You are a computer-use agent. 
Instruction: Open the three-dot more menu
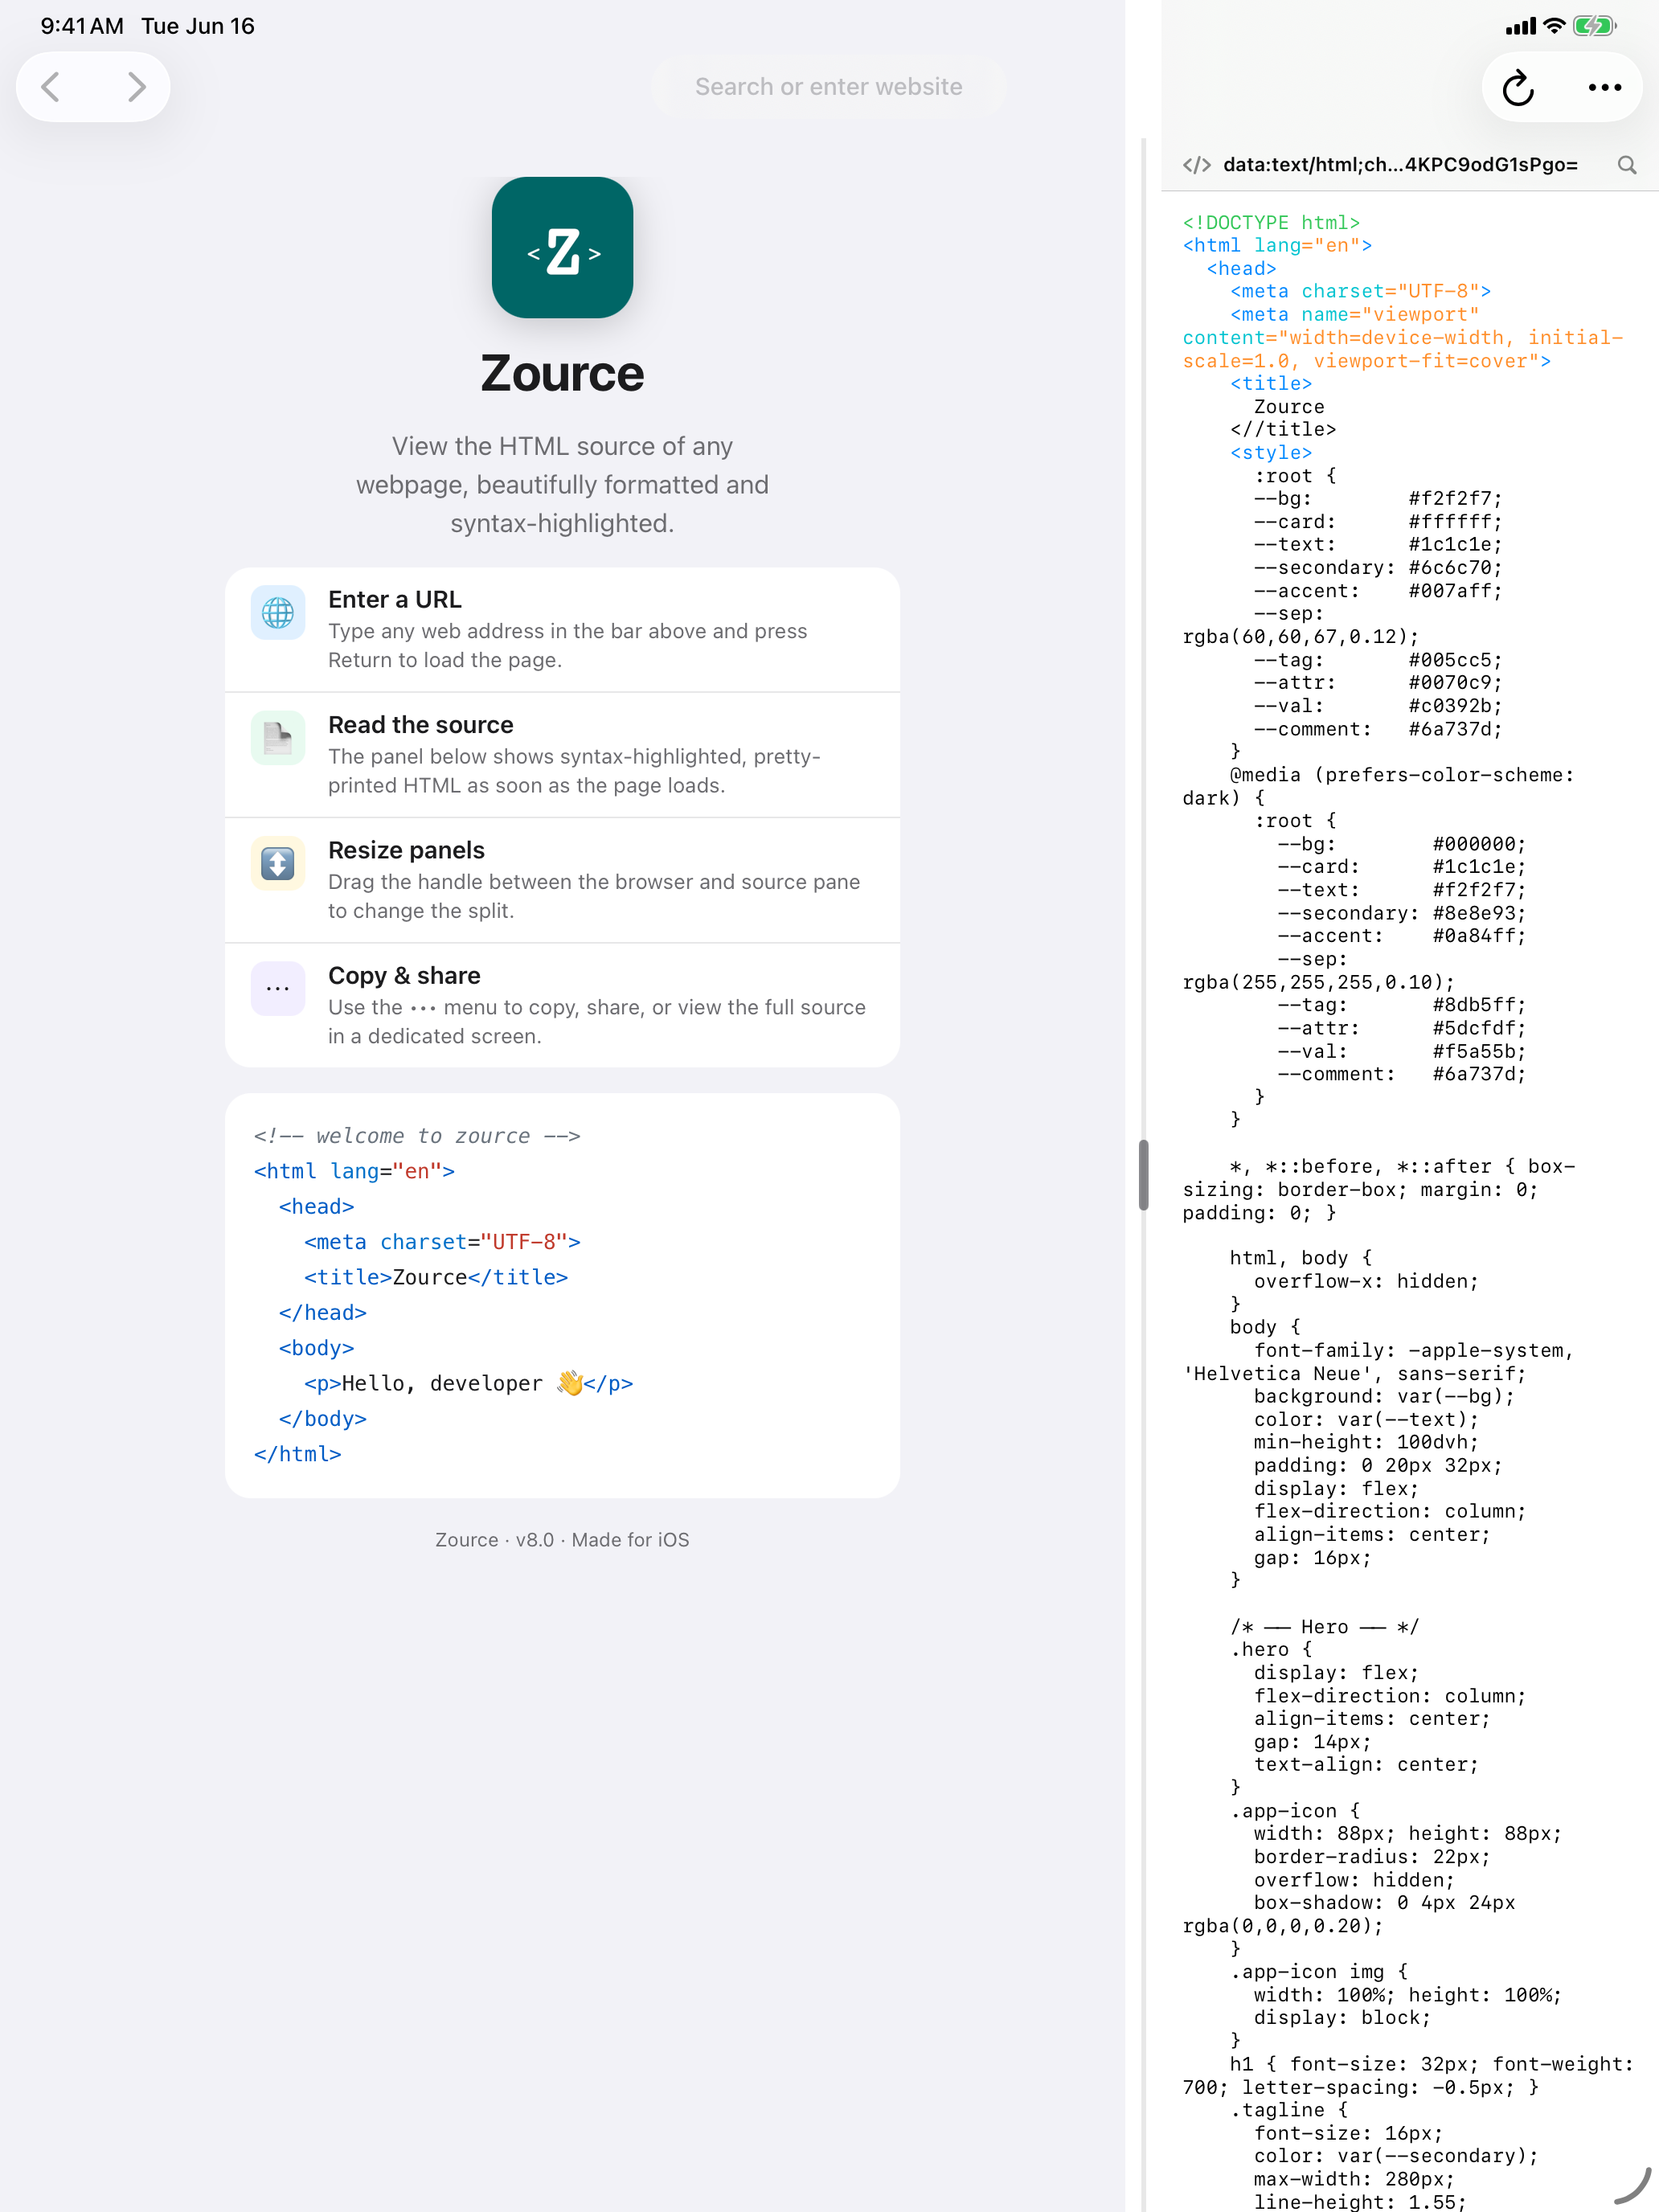click(1604, 88)
